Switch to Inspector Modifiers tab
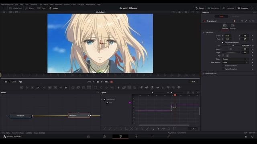 [x=236, y=16]
